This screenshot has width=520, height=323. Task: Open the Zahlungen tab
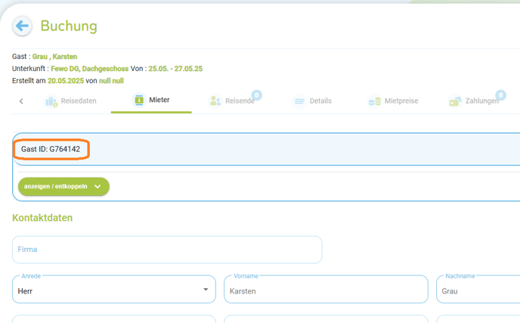point(474,101)
